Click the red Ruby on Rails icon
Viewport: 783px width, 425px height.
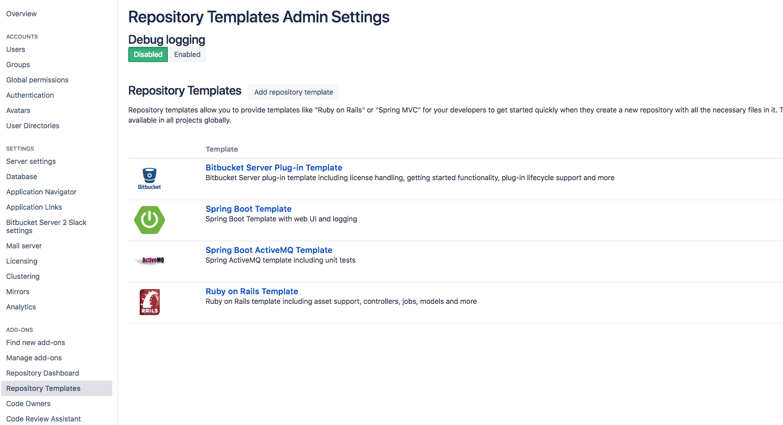click(150, 302)
